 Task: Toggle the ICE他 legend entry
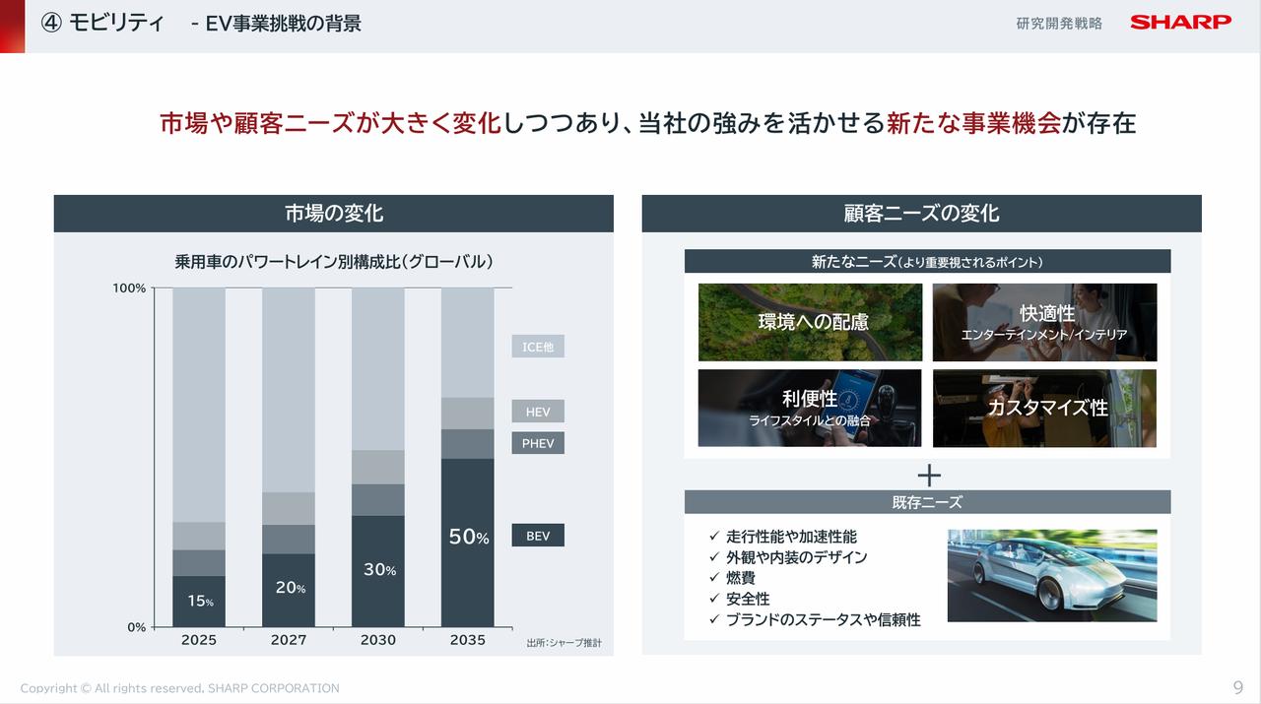[x=538, y=346]
